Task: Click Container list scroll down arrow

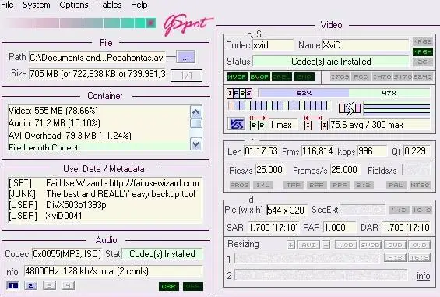Action: [196, 144]
